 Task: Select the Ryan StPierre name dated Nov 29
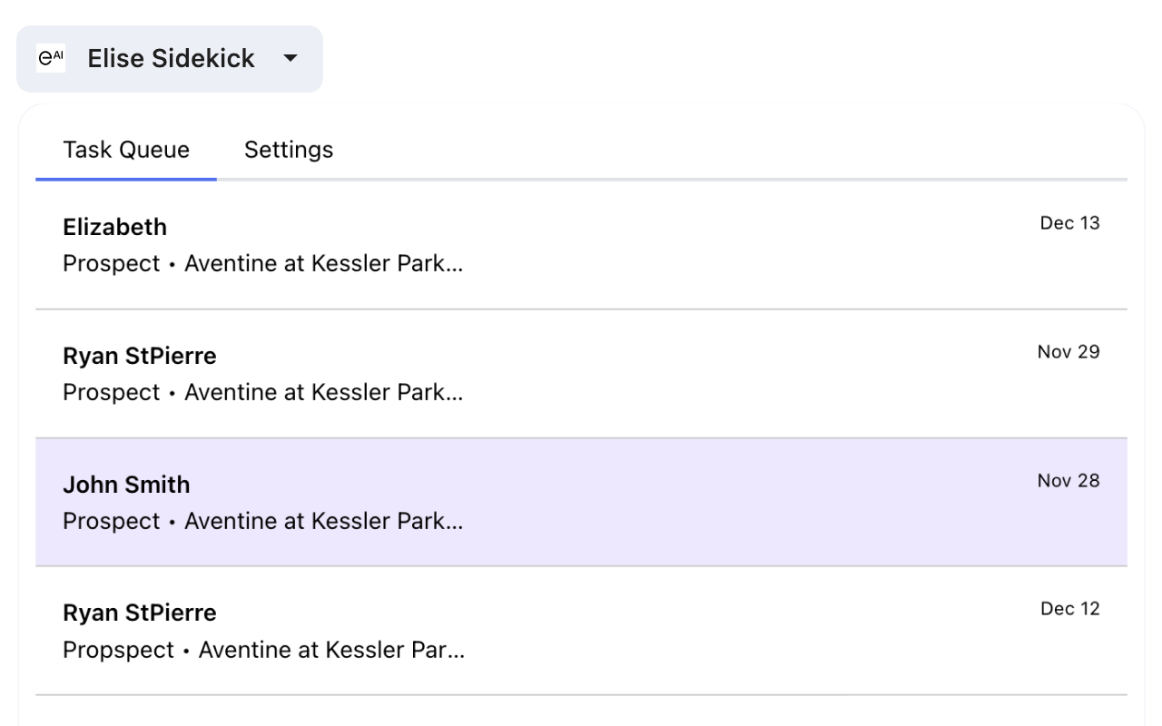pyautogui.click(x=140, y=356)
